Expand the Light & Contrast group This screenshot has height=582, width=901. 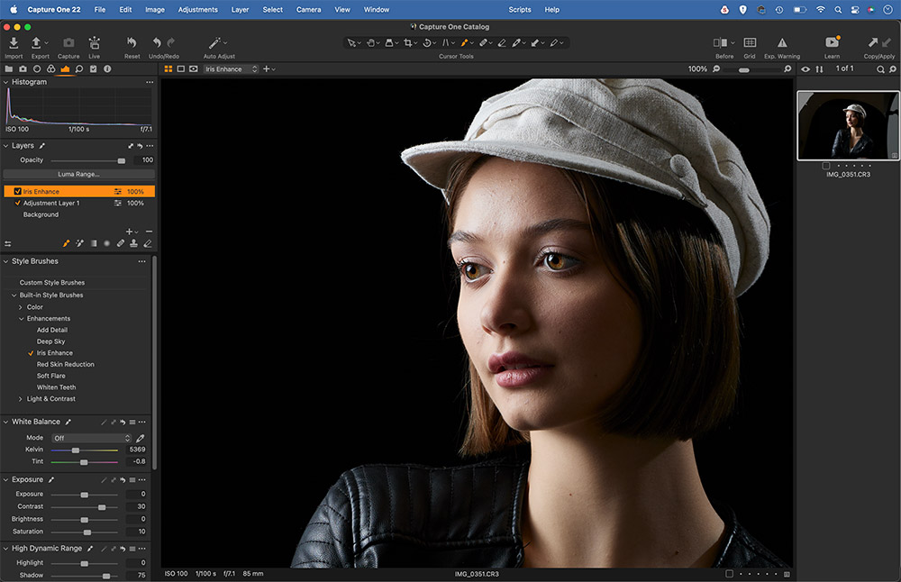pos(21,399)
